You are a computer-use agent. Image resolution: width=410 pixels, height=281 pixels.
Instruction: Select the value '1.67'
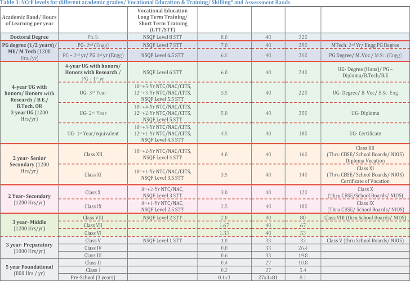tap(224, 225)
